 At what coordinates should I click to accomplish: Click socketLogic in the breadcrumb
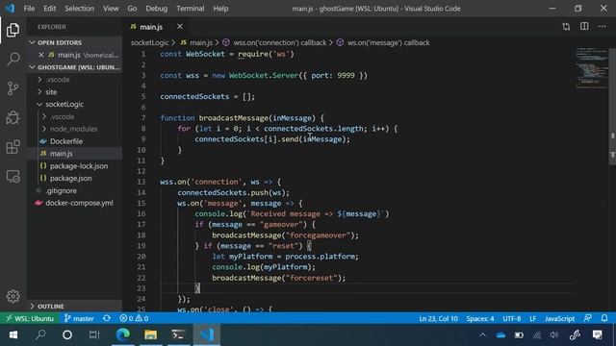149,42
